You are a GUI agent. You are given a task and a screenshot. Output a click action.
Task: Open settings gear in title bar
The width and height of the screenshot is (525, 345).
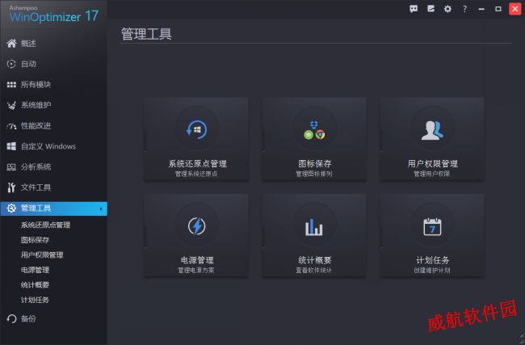447,9
